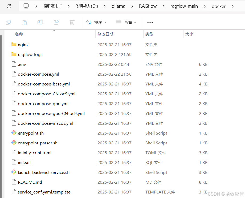Click the docker-compose.yml file icon
The image size is (245, 198).
tap(14, 74)
